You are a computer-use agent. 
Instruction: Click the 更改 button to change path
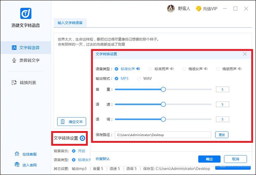[221, 135]
